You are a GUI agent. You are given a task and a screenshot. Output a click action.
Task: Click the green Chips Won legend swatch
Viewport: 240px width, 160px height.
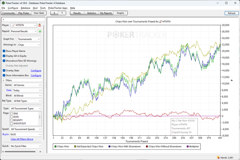coord(56,146)
